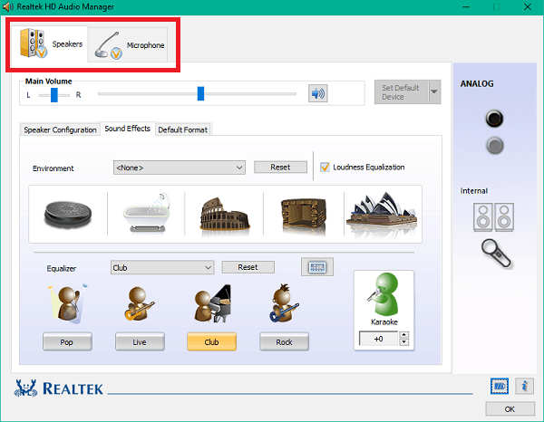The image size is (544, 422).
Task: Click the internal microphone icon
Action: click(x=496, y=254)
